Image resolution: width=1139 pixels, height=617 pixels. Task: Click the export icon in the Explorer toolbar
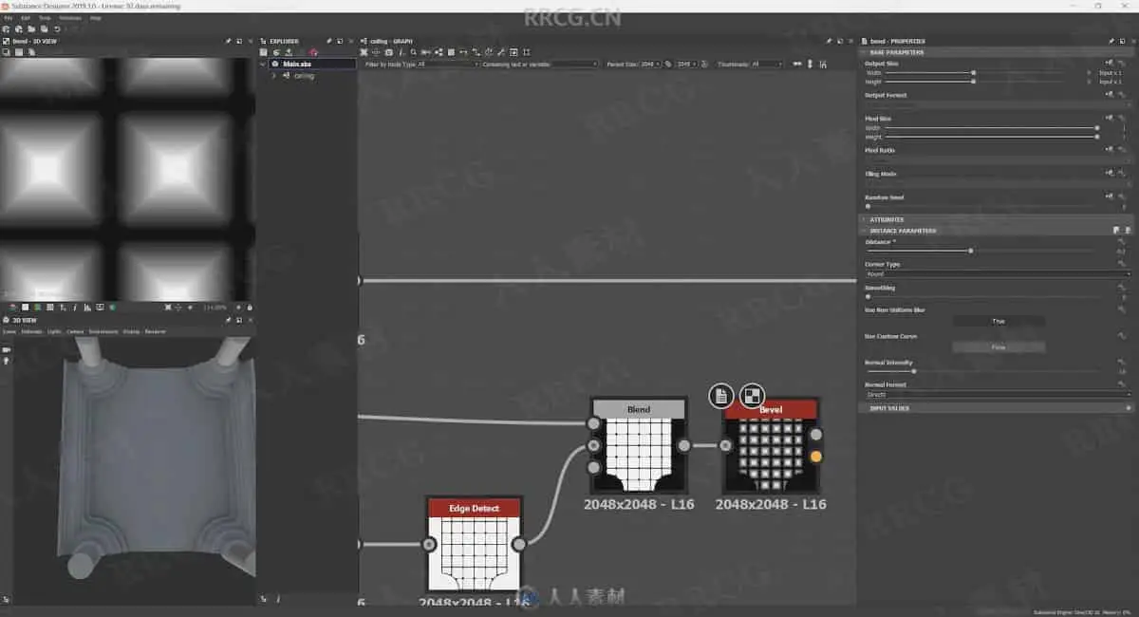(289, 52)
